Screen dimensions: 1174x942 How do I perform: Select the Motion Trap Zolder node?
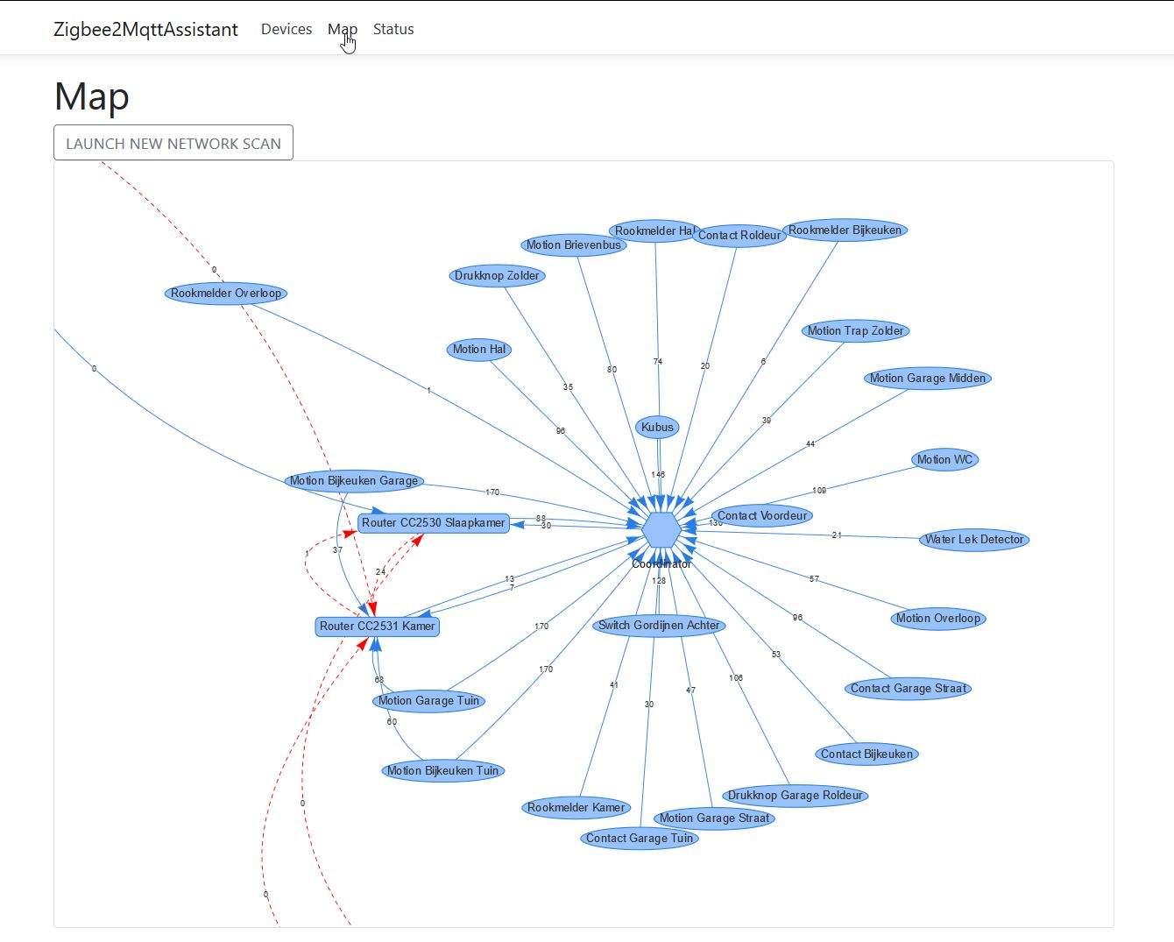855,331
